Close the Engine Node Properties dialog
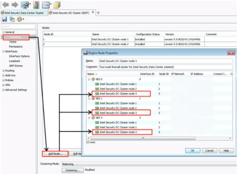237x174 pixels. pos(231,53)
